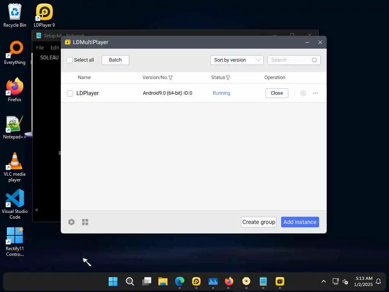Filter by Version/No. funnel icon

(x=171, y=78)
